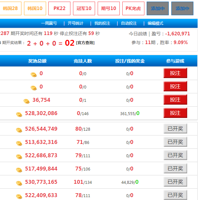Click the pool amount 530,773,165

(x=41, y=182)
